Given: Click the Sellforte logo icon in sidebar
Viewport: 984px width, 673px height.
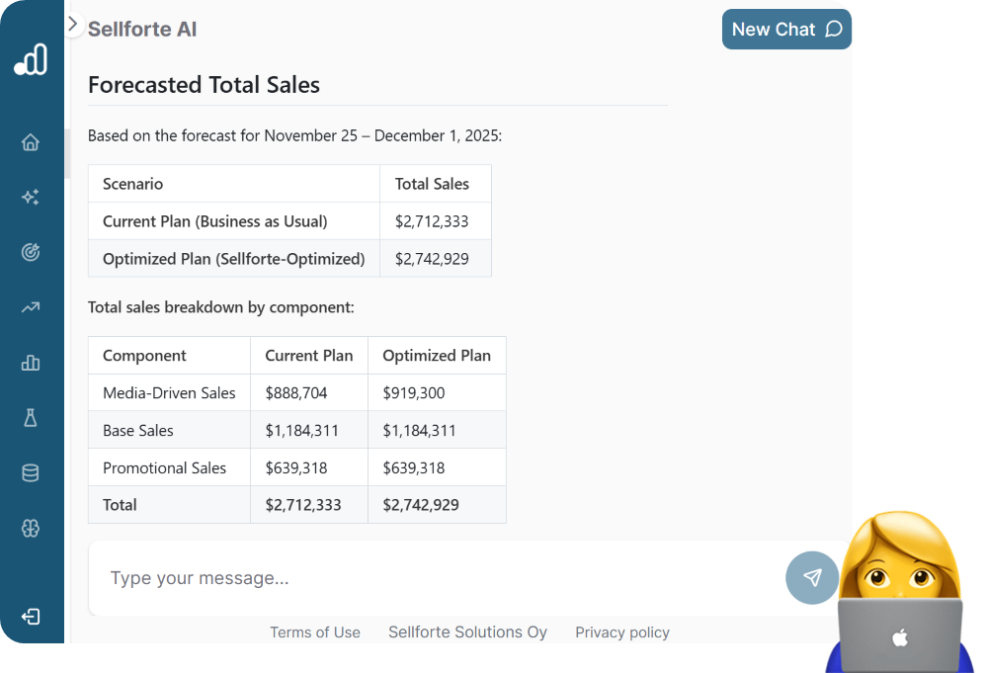Looking at the screenshot, I should 31,60.
